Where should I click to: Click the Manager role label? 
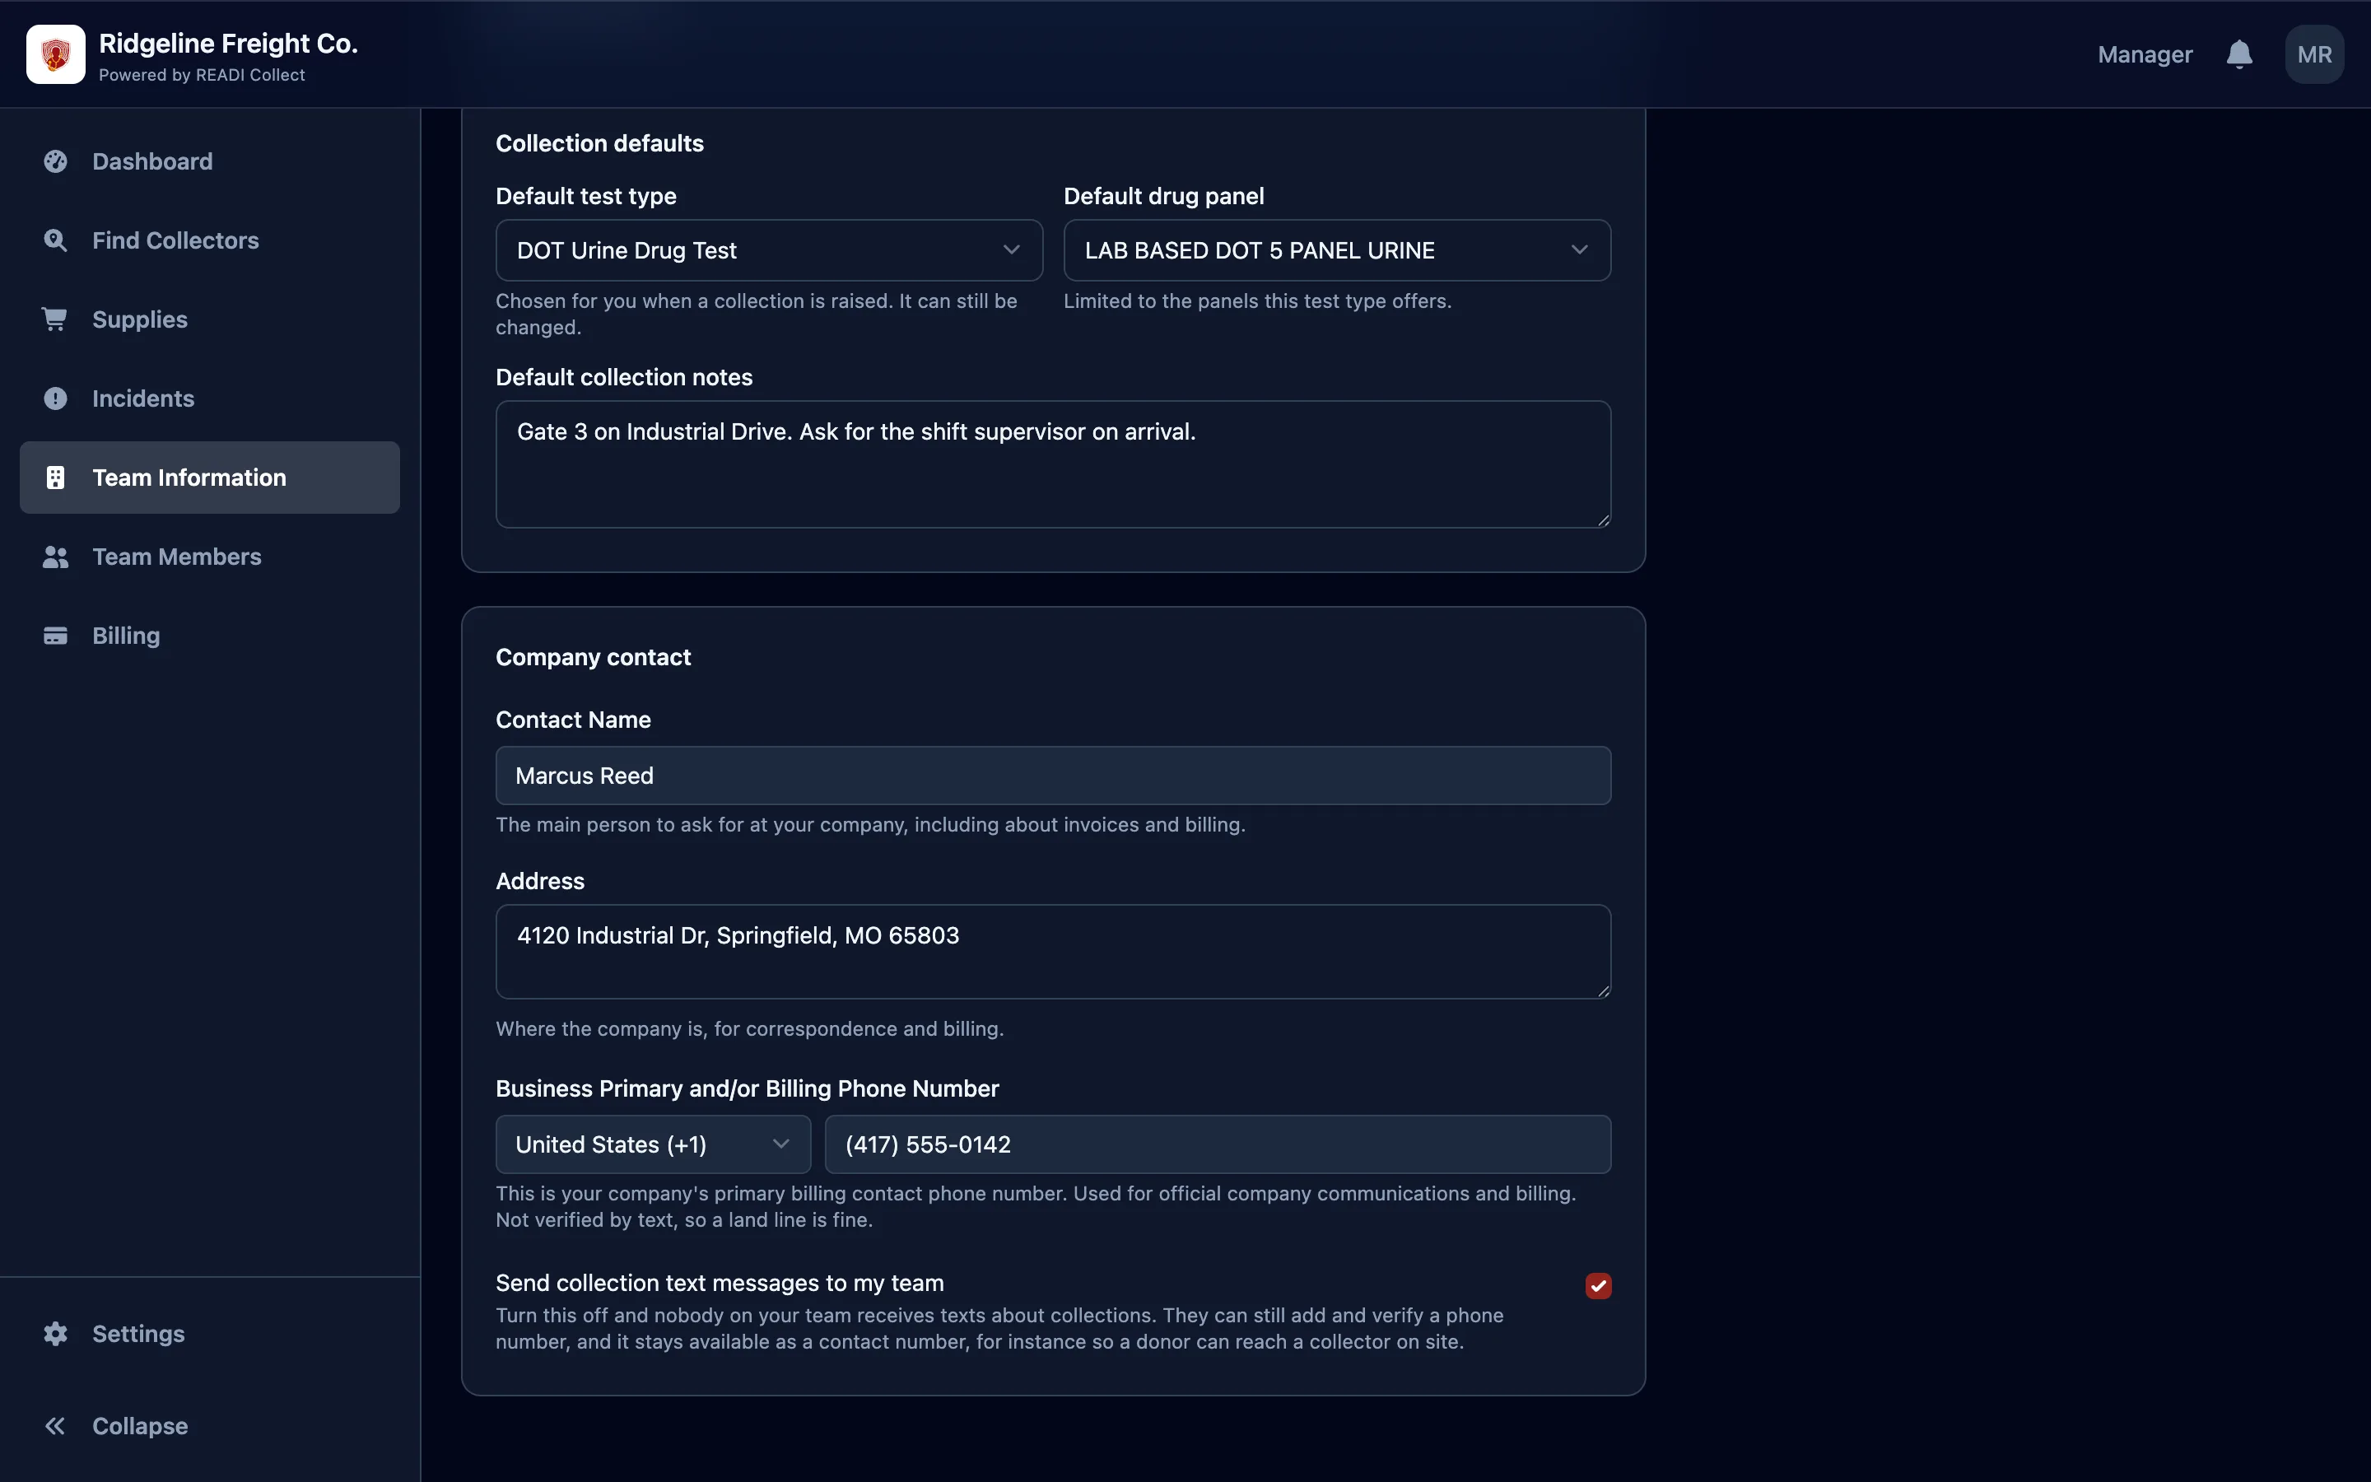[2145, 55]
